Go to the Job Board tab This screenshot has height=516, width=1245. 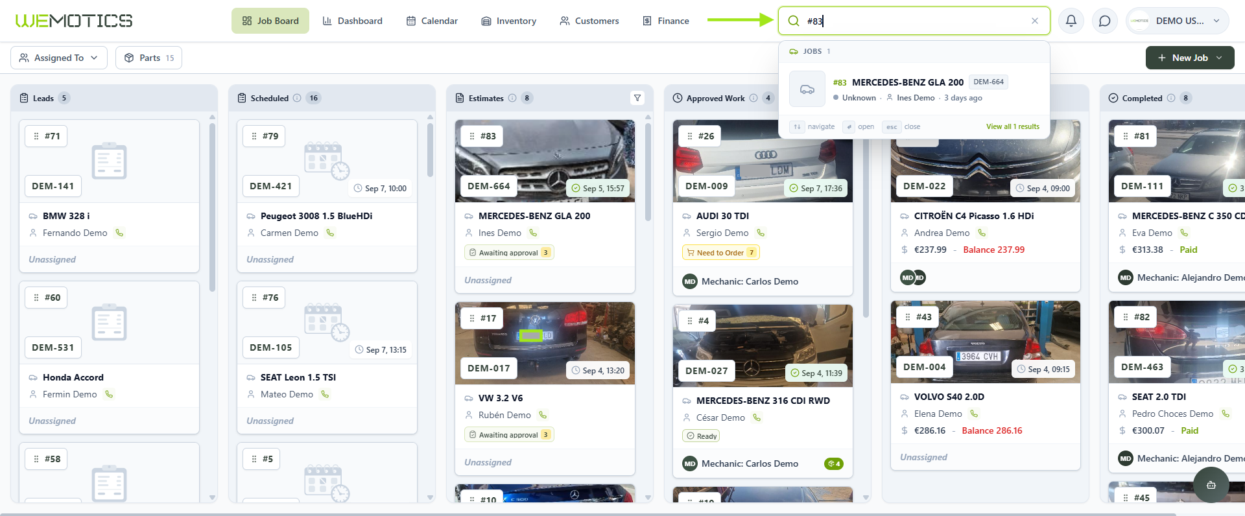pyautogui.click(x=270, y=21)
